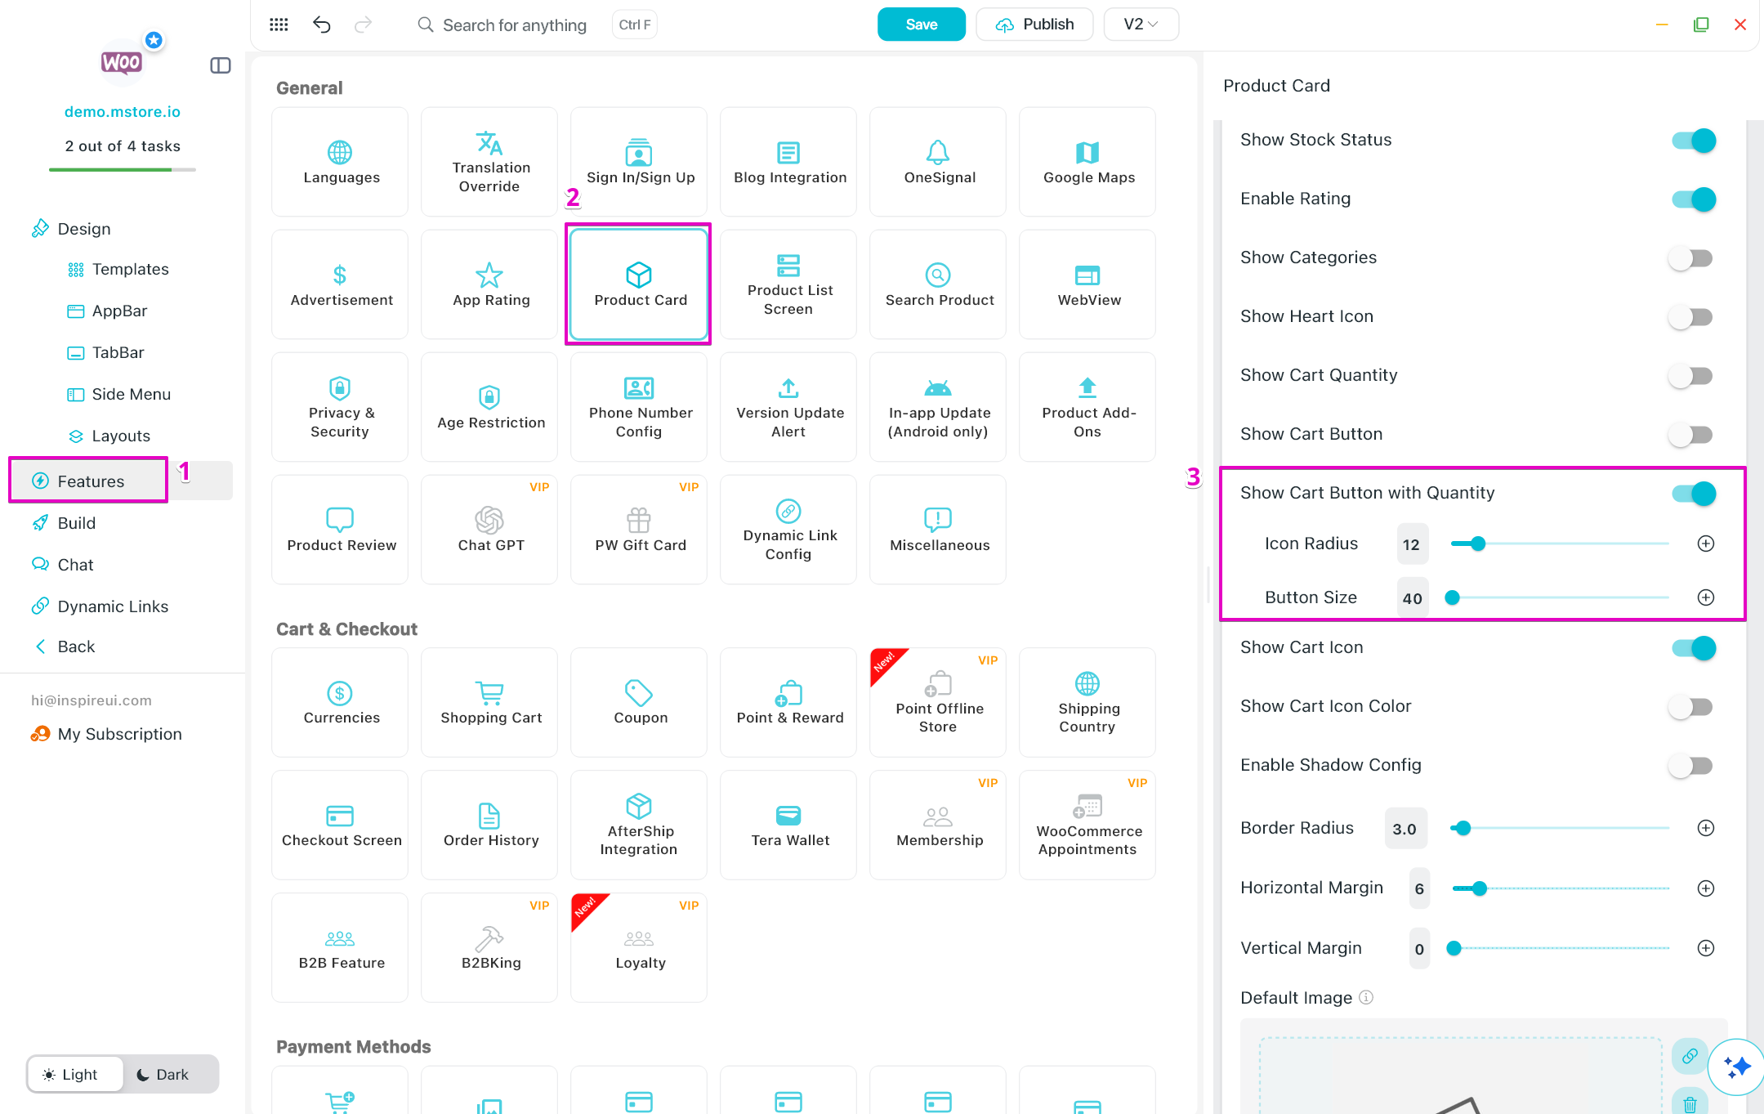This screenshot has height=1114, width=1764.
Task: Click the undo arrow icon
Action: click(x=322, y=25)
